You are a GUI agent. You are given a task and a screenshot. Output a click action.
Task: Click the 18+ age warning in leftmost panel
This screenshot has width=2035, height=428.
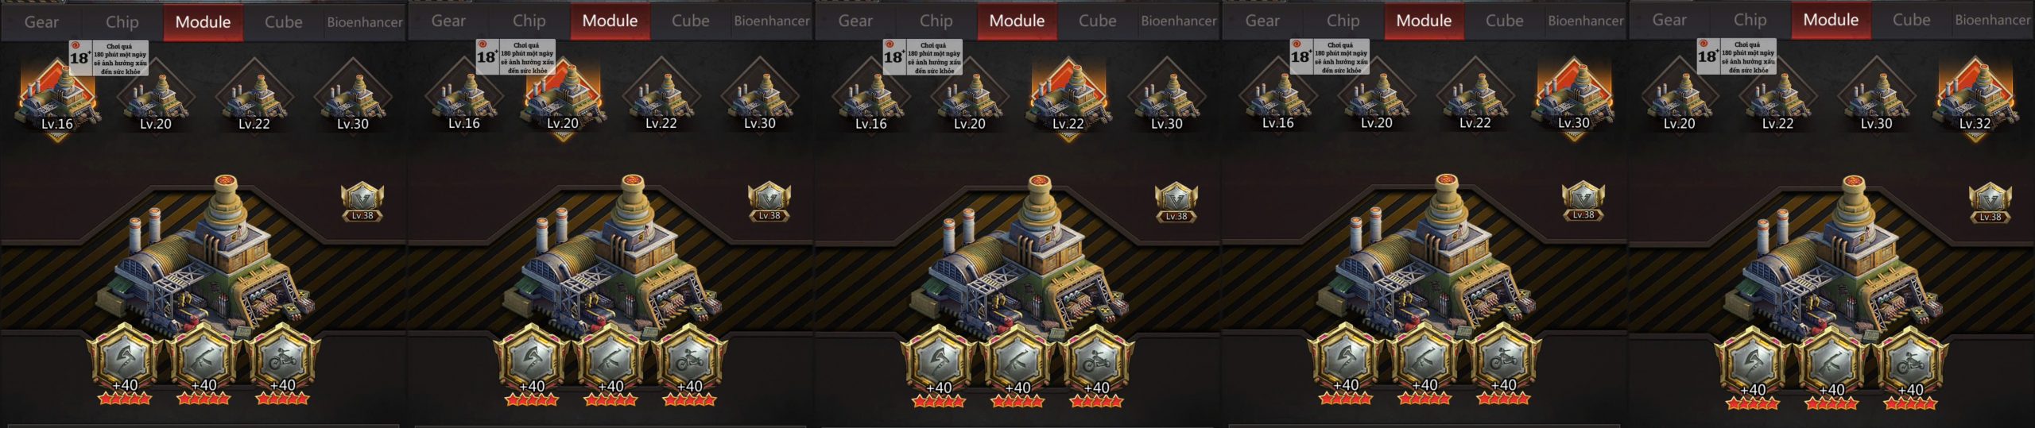108,58
